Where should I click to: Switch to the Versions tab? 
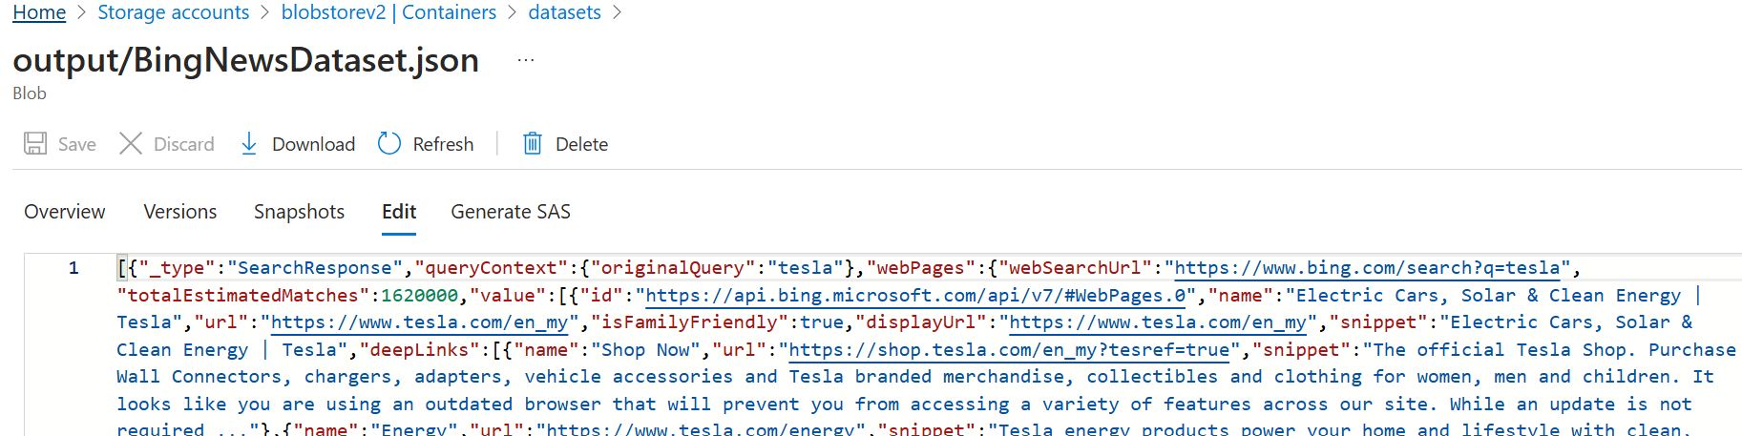[180, 212]
